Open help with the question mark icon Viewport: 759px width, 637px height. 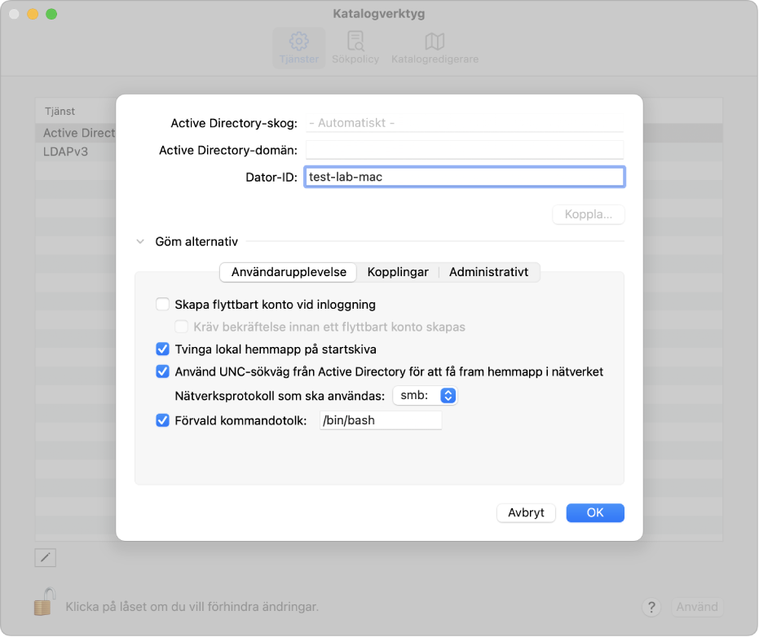651,607
